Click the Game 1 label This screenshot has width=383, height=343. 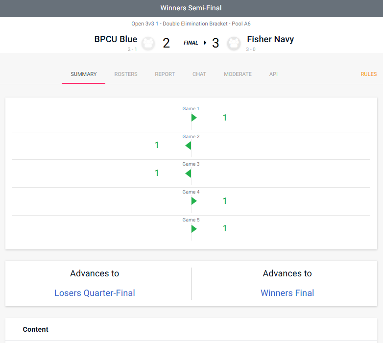tap(191, 108)
